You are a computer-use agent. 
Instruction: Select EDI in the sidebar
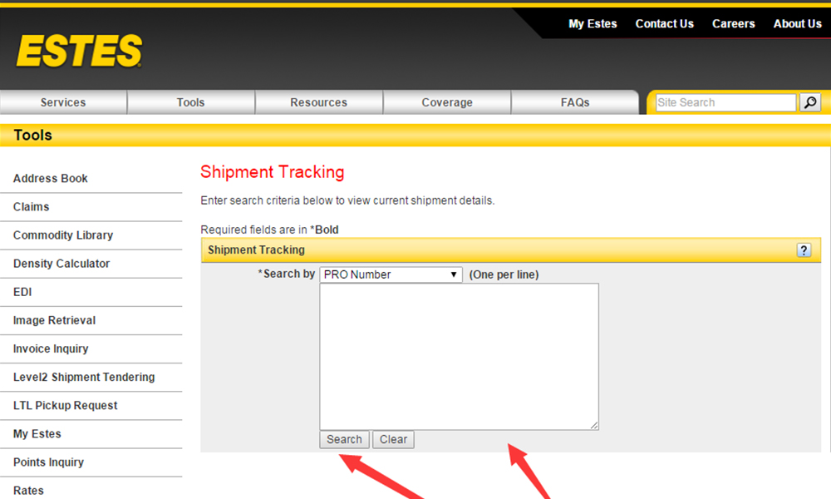pos(22,292)
